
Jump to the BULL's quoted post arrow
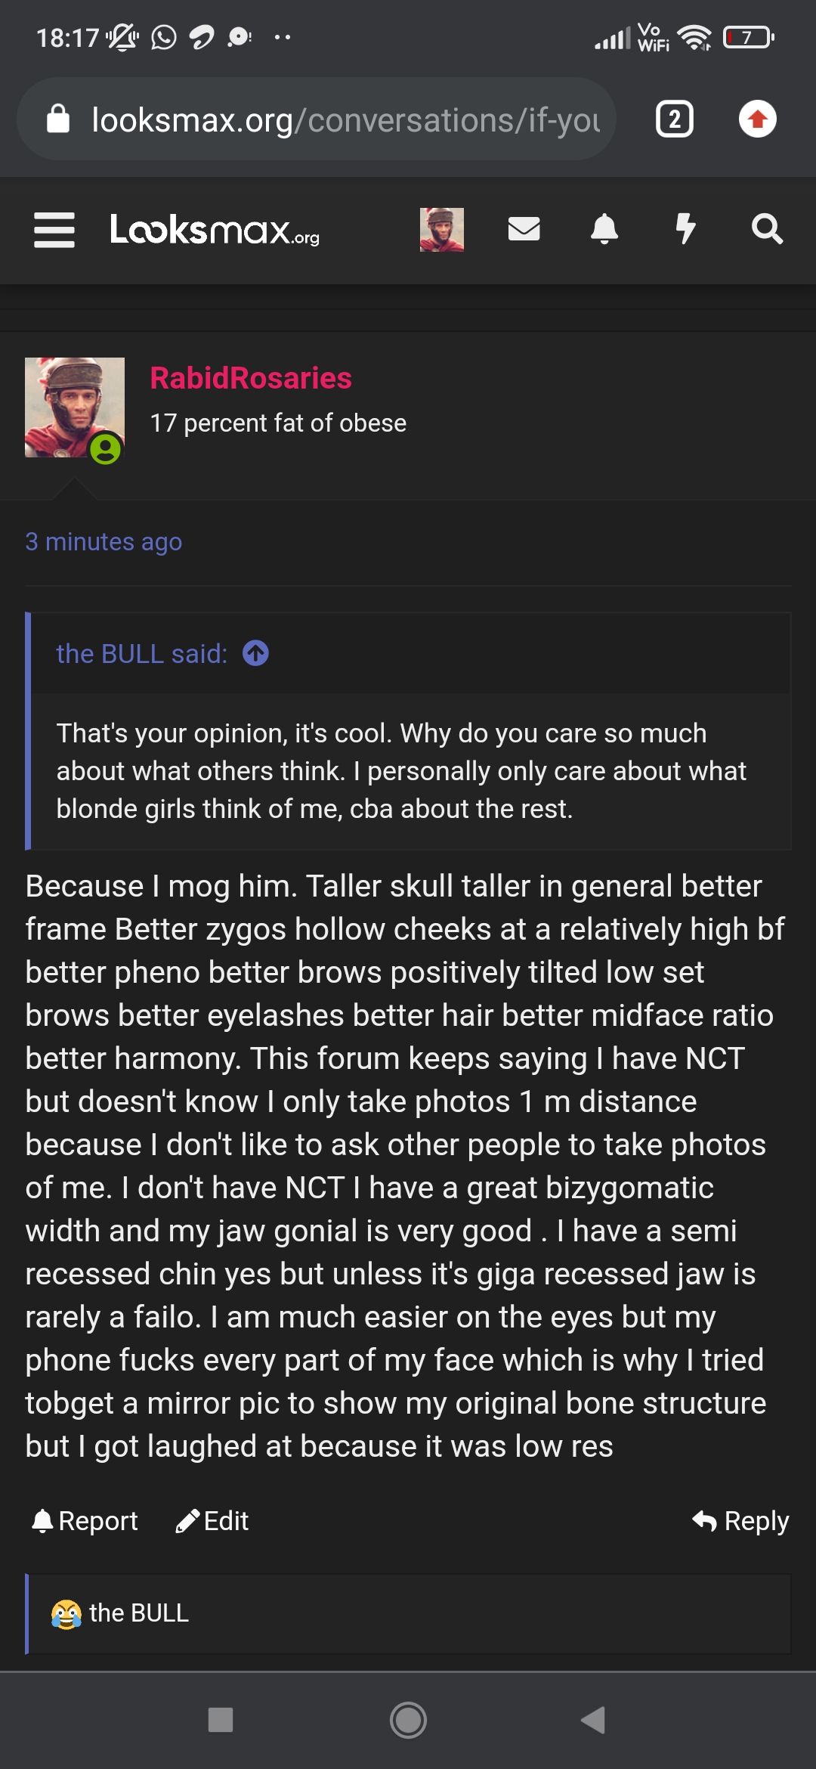[x=256, y=653]
